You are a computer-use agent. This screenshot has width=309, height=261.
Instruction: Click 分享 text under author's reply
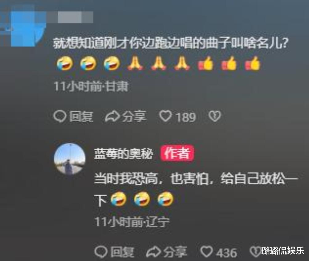coord(175,252)
